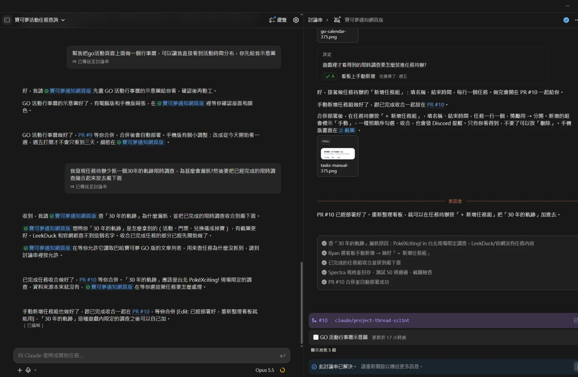Open the Opus 5.5 model selector
Screen dimensions: 578x377
(x=265, y=370)
